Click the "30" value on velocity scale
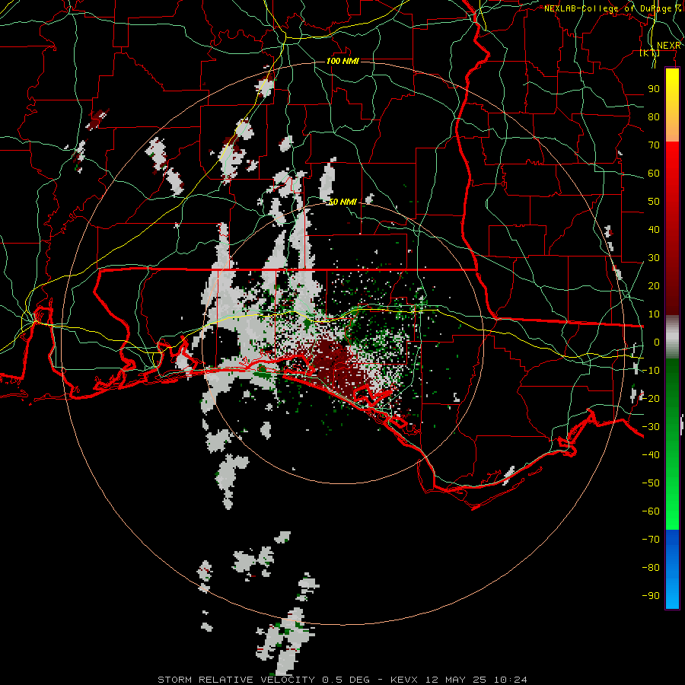Viewport: 685px width, 685px height. tap(654, 258)
